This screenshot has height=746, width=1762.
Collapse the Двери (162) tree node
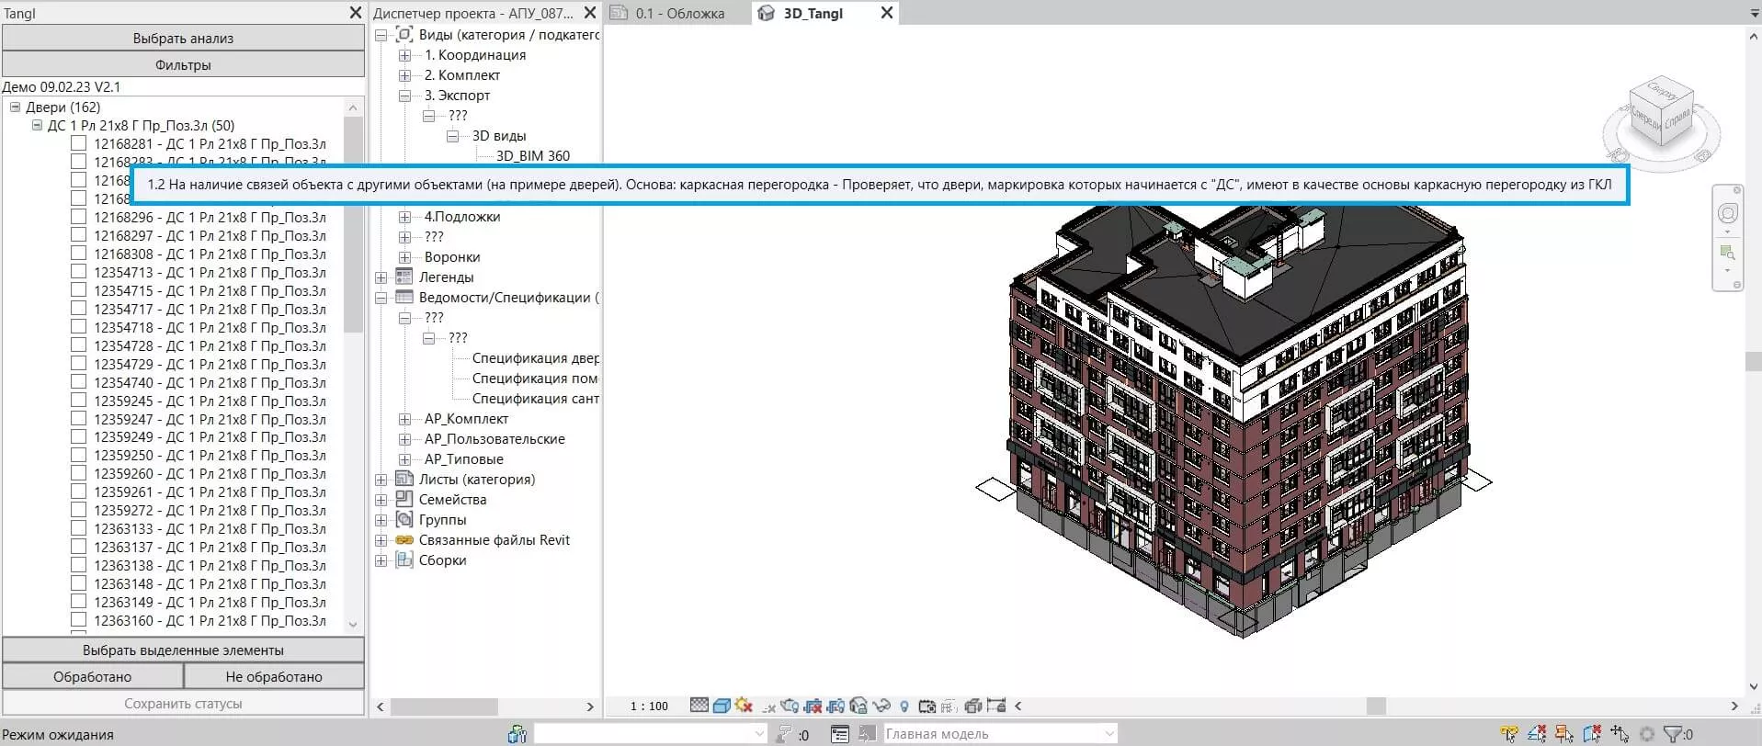[x=16, y=107]
